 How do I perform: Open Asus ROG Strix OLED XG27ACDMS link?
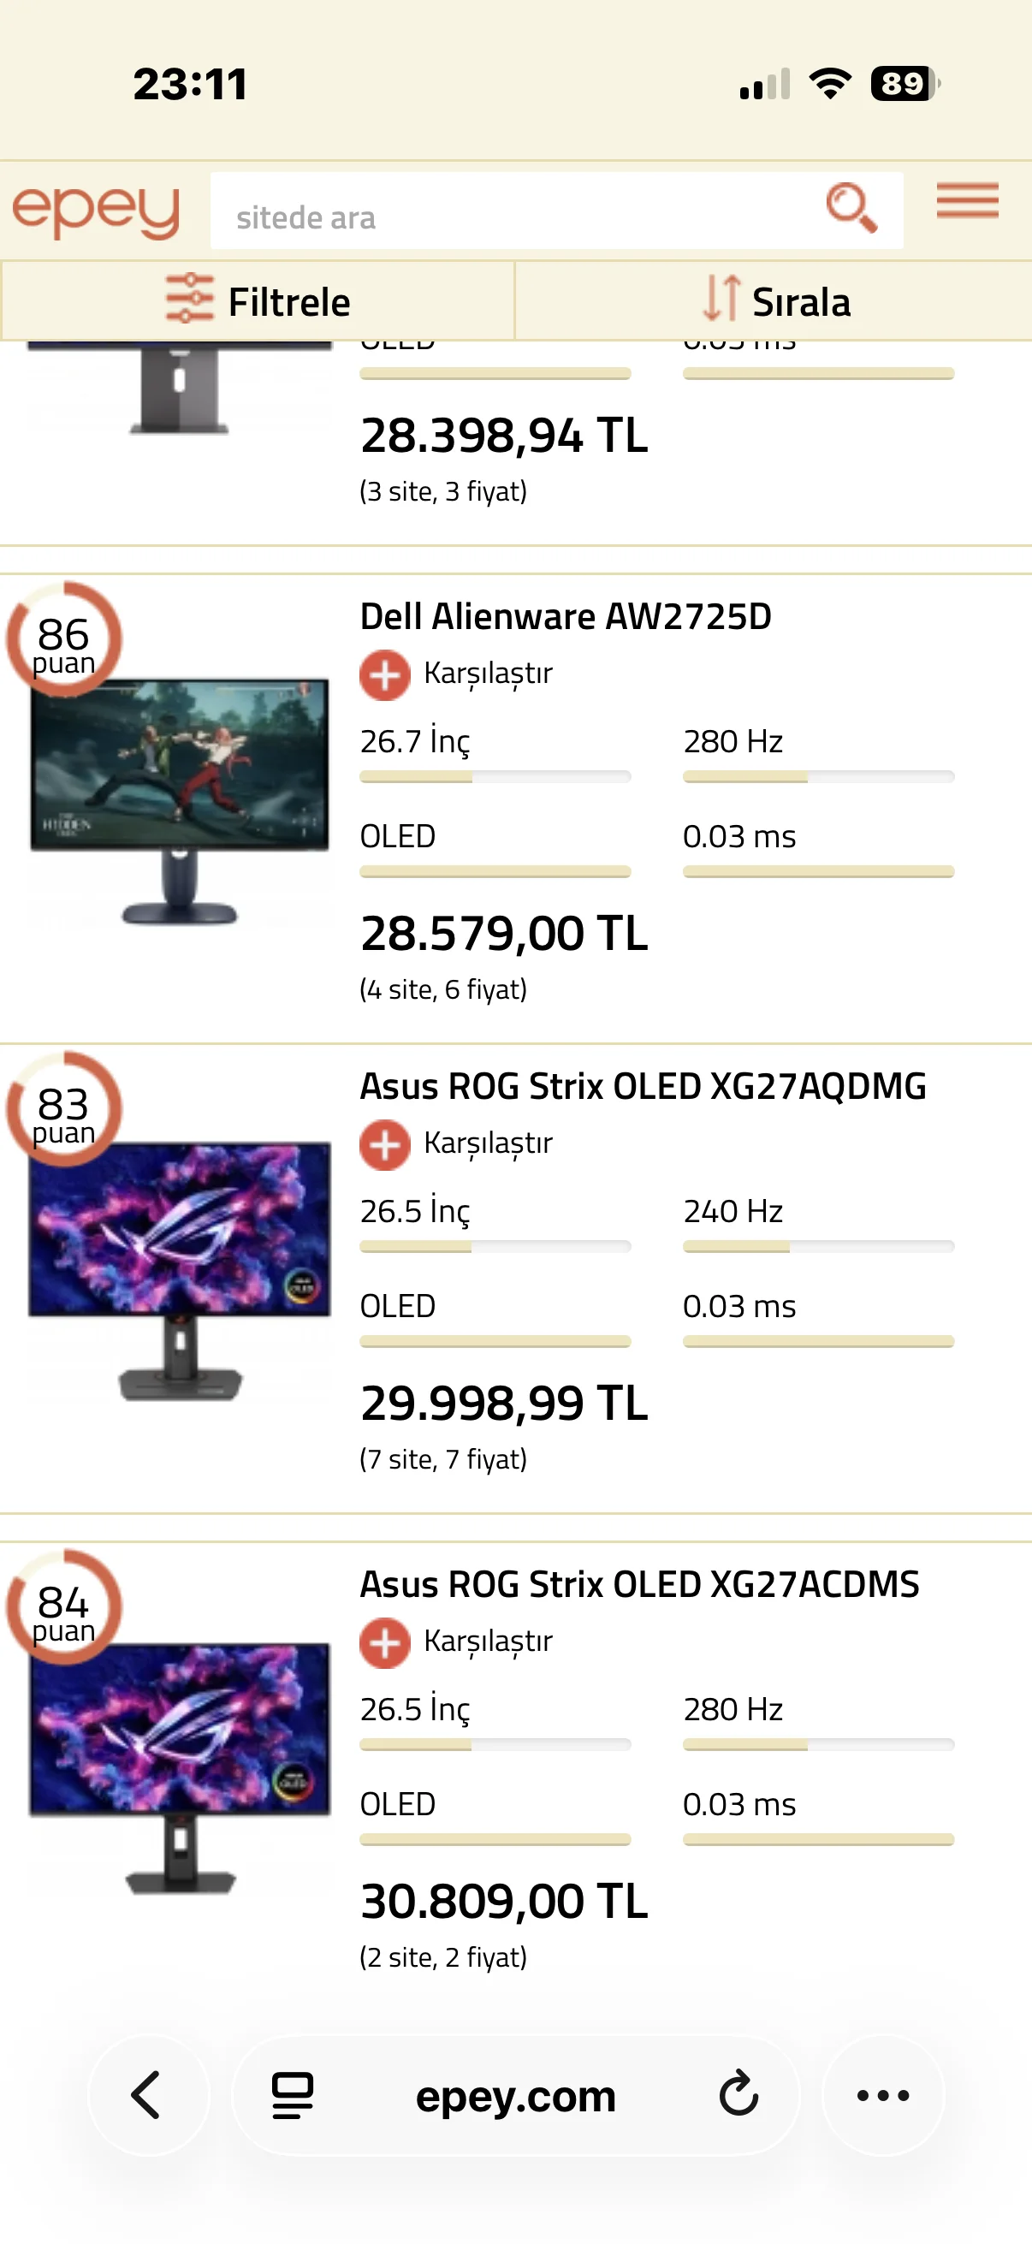[x=639, y=1583]
